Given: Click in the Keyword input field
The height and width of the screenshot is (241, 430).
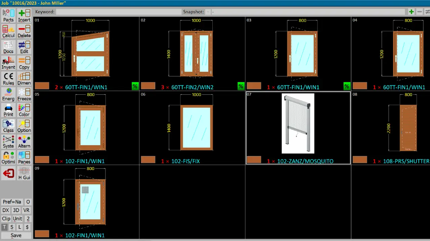Looking at the screenshot, I should 118,12.
